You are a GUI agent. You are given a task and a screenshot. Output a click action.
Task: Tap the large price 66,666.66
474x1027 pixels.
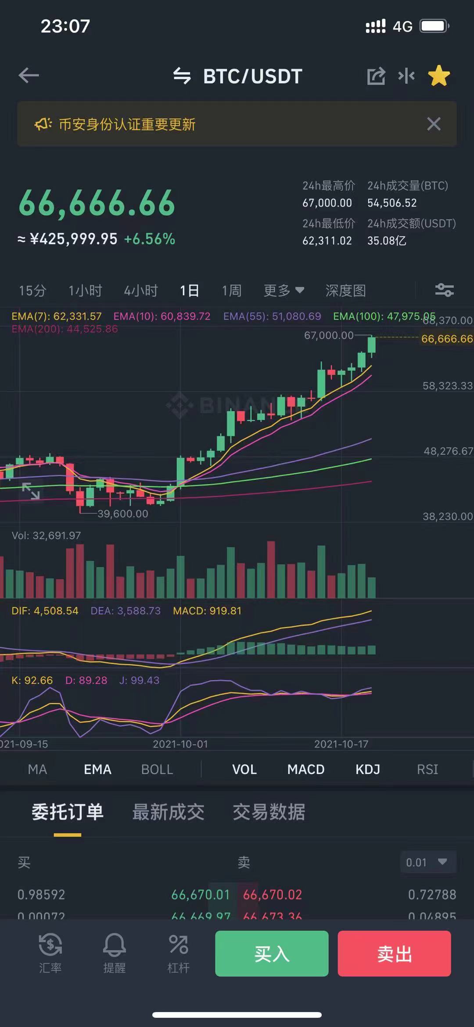click(97, 203)
